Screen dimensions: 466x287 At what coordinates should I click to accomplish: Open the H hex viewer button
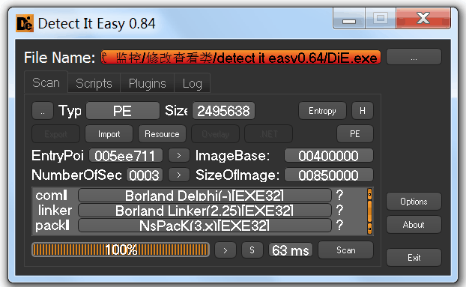(x=363, y=111)
